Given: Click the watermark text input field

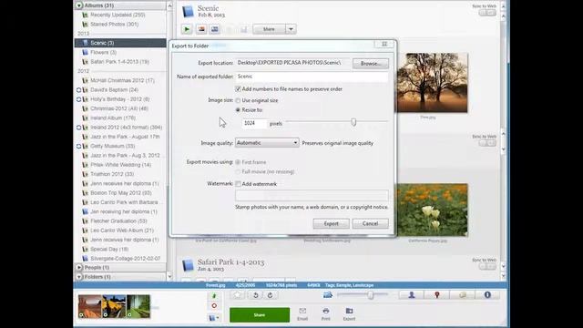Looking at the screenshot, I should [312, 196].
